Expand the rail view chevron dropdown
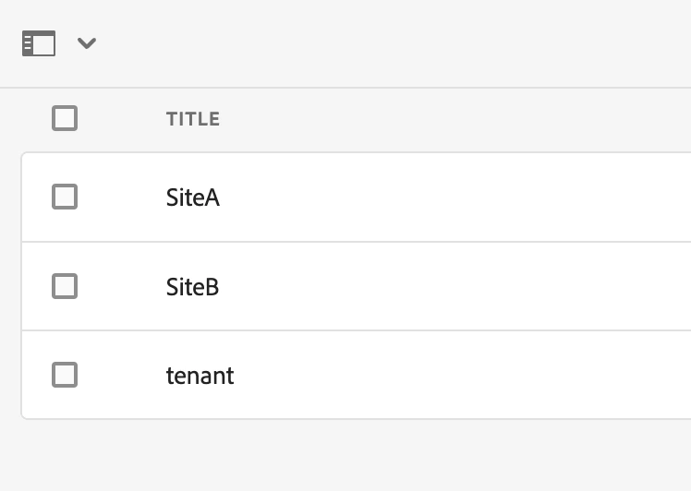Image resolution: width=691 pixels, height=491 pixels. point(87,43)
